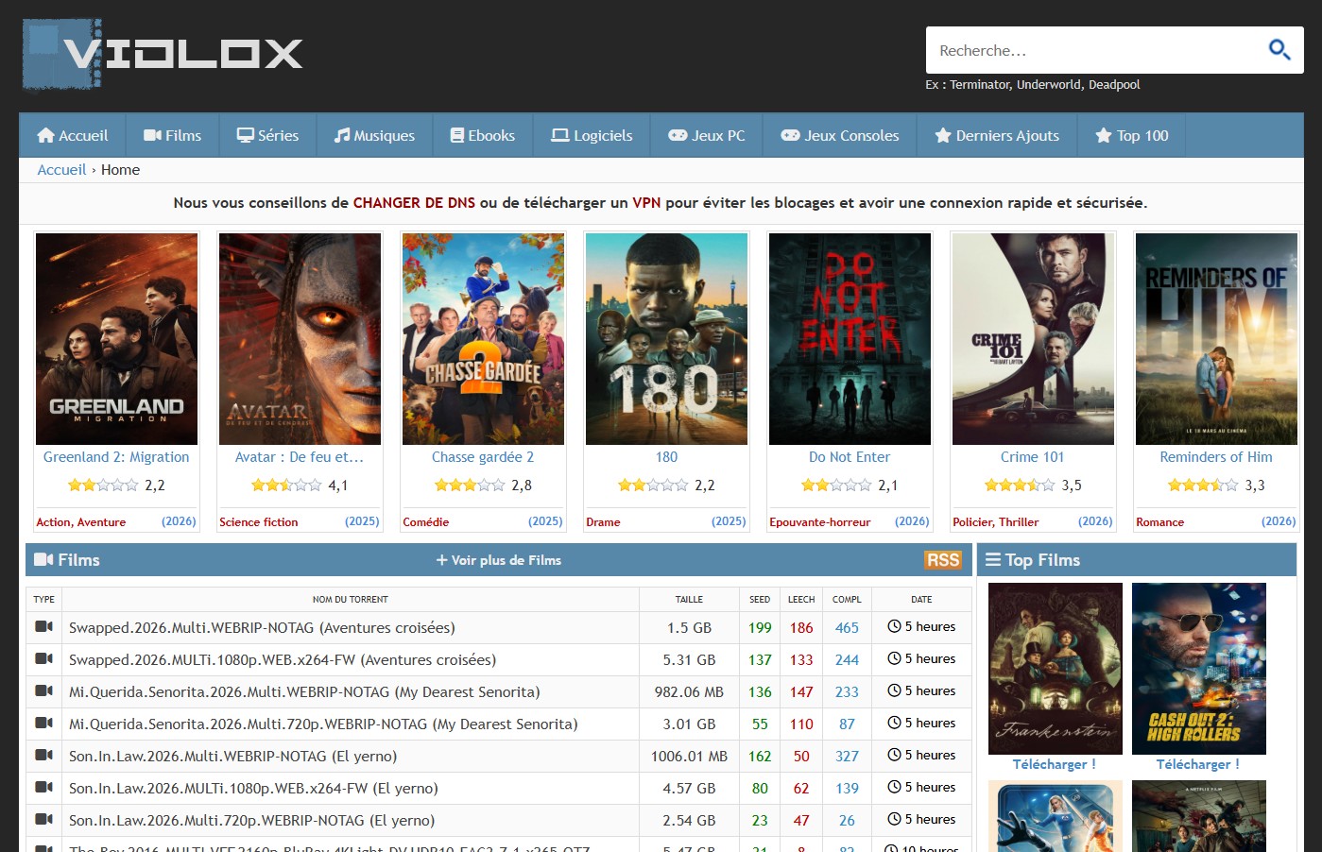Click the Accueil home icon
This screenshot has width=1322, height=852.
coord(45,135)
